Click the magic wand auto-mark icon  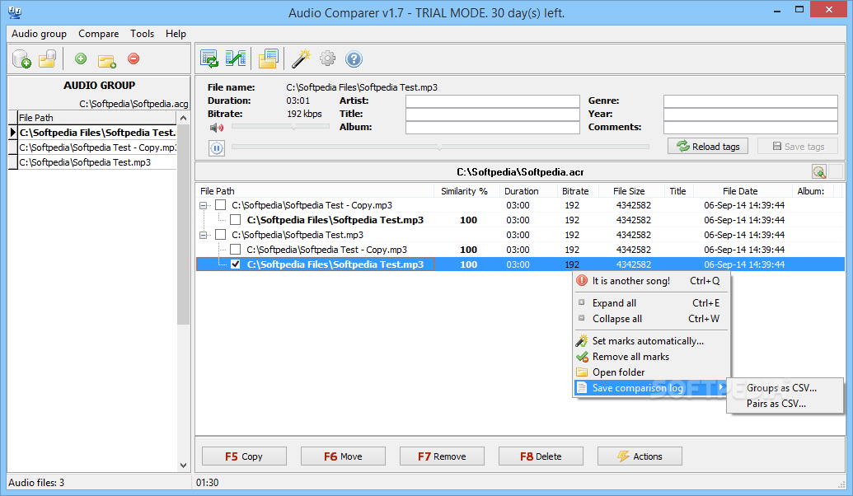coord(301,58)
